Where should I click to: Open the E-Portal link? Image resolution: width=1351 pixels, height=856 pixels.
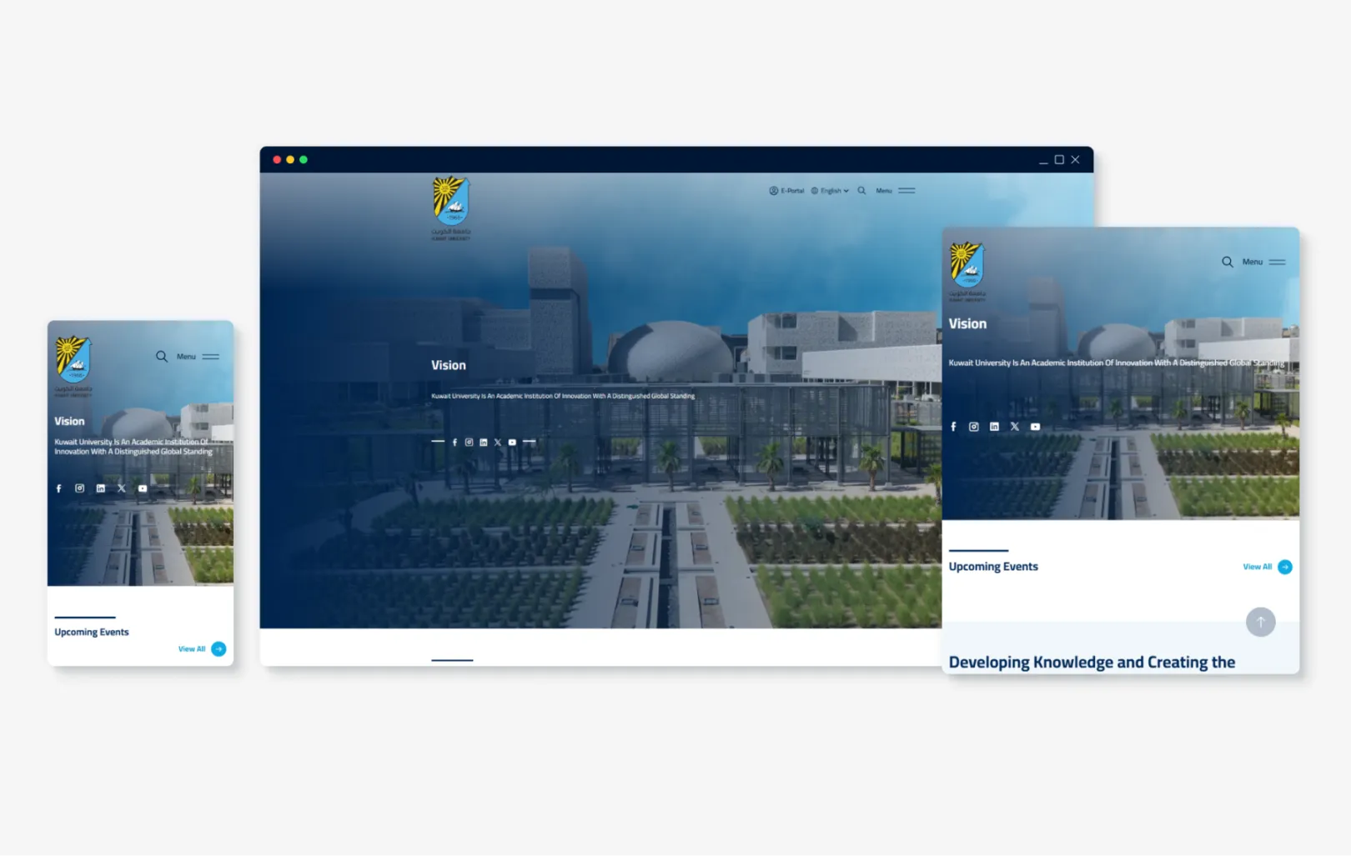click(x=786, y=191)
